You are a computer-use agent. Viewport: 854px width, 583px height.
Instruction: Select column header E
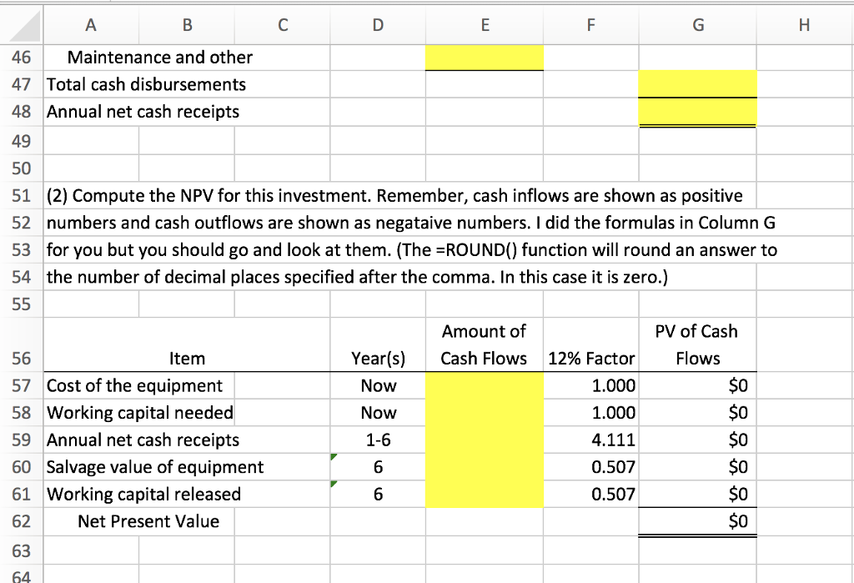485,25
